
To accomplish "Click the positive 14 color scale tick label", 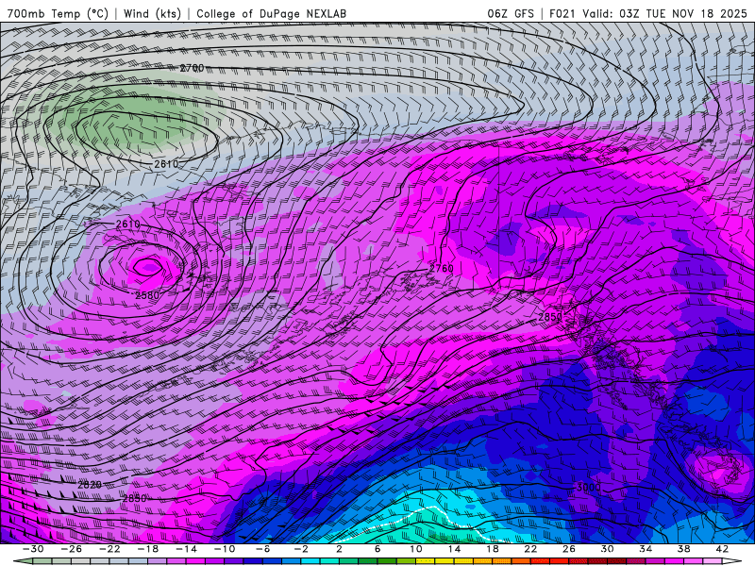I will tap(454, 549).
